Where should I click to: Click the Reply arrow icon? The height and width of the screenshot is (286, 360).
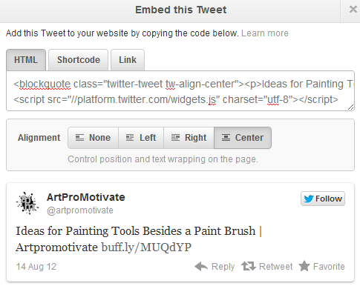(201, 267)
